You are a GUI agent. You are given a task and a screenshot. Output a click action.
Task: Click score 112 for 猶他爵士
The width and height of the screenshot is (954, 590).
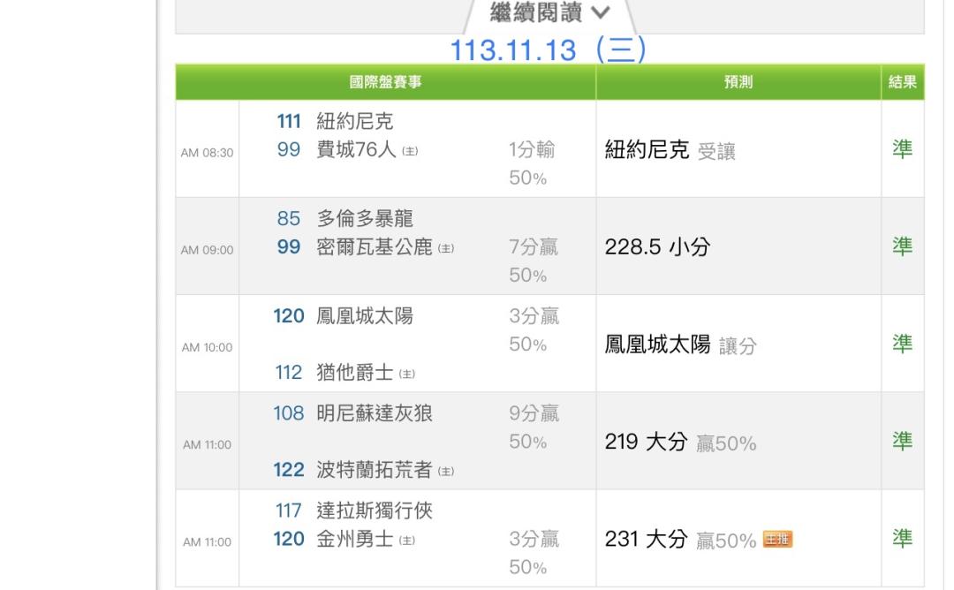[288, 372]
